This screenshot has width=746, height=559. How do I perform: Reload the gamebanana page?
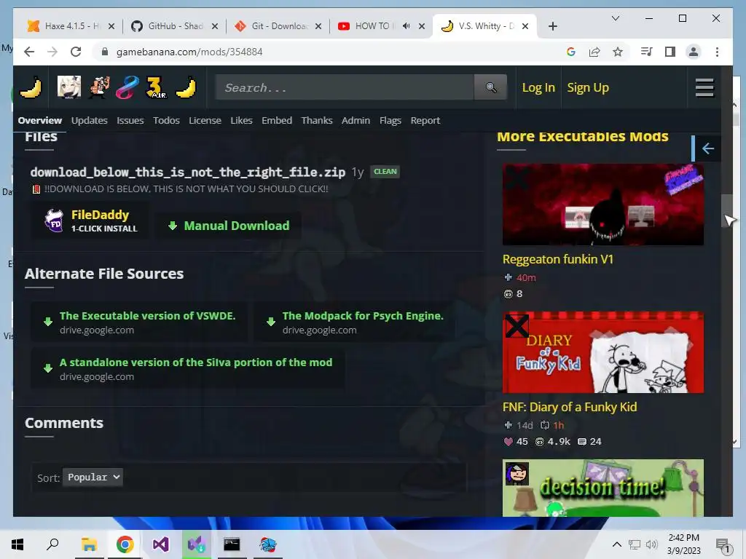point(76,52)
